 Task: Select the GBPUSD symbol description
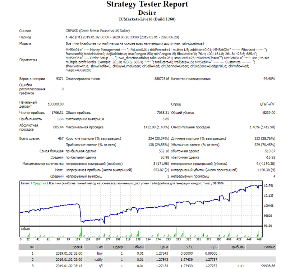98,31
